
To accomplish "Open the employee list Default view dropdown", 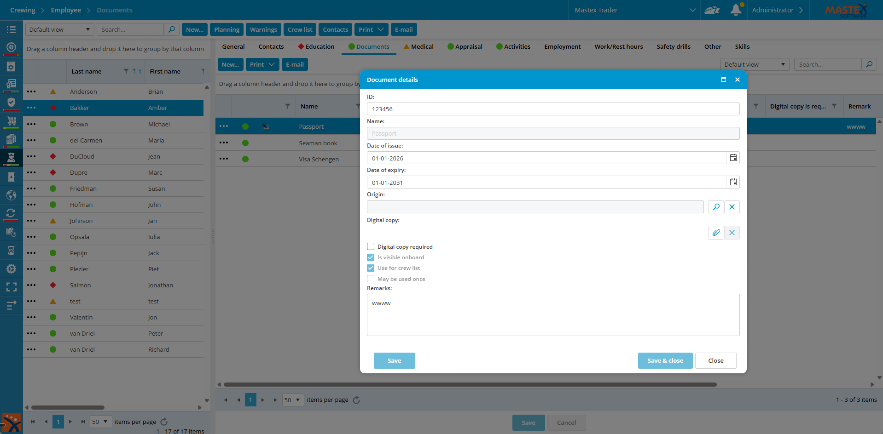I will [x=59, y=29].
